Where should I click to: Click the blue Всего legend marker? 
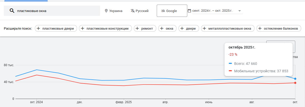point(230,64)
